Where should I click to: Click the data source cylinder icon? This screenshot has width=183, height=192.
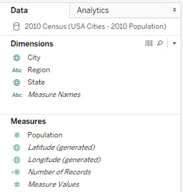(x=16, y=26)
